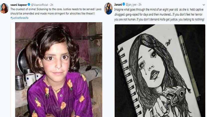Click the verified badge next to Janani
The image size is (207, 117).
(124, 4)
